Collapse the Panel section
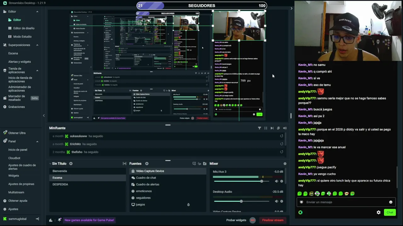The width and height of the screenshot is (403, 226). tap(37, 142)
